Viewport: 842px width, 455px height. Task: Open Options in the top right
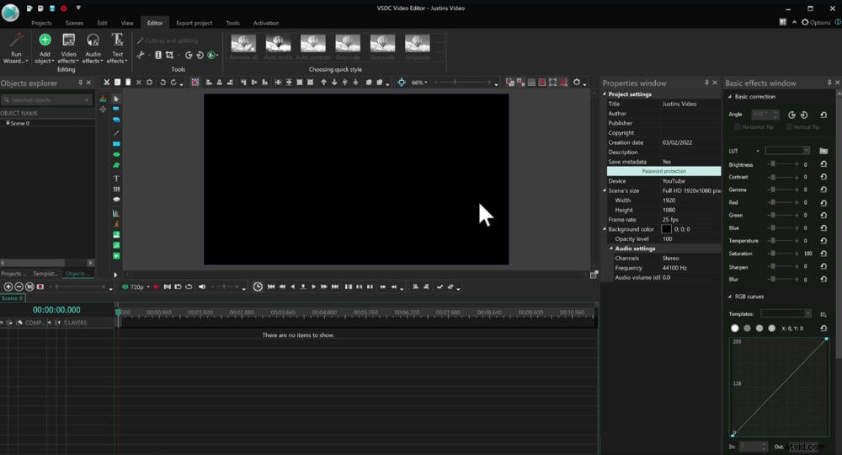click(816, 23)
